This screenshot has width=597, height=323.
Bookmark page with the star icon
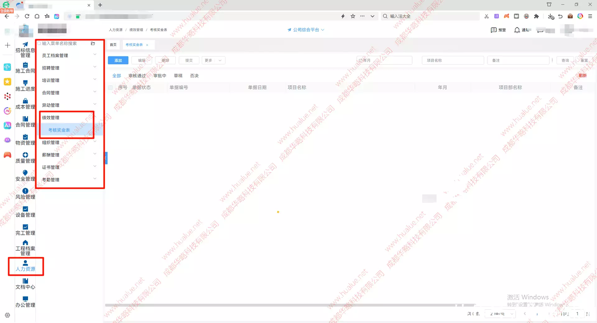353,16
